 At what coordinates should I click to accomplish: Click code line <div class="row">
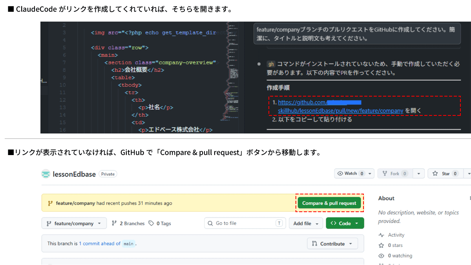click(120, 48)
